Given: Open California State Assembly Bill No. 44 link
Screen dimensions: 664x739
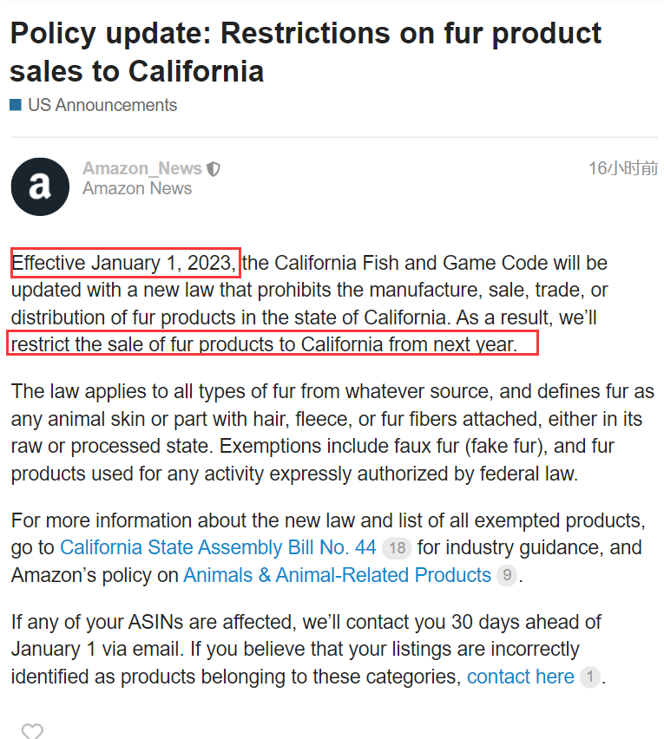Looking at the screenshot, I should pyautogui.click(x=218, y=547).
